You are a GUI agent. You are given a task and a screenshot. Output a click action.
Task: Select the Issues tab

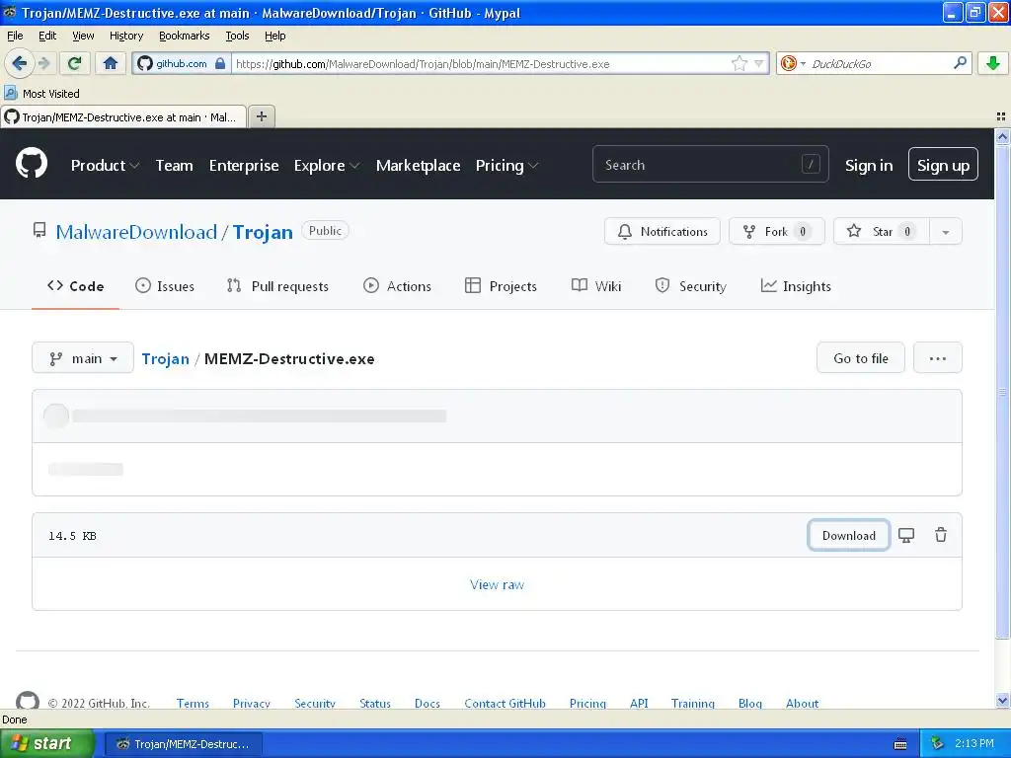point(165,286)
